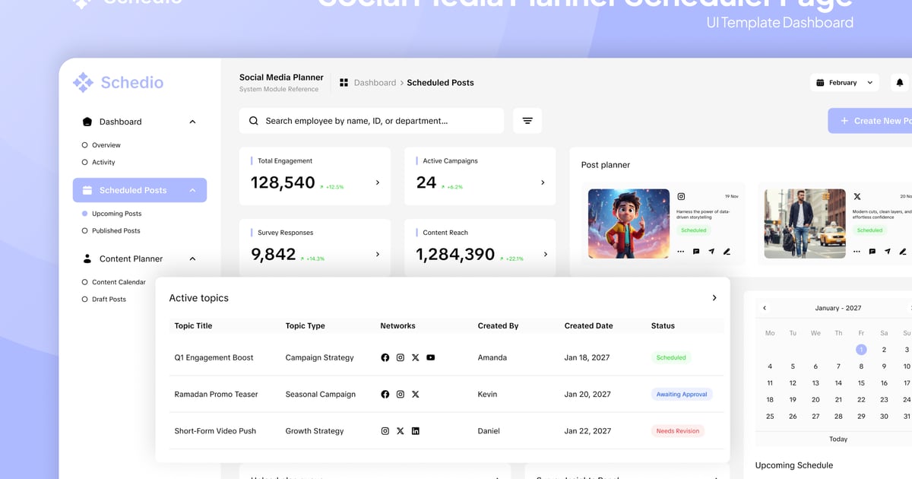Screen dimensions: 912x479
Task: Open the three-dots menu on the Instagram post card
Action: [680, 252]
